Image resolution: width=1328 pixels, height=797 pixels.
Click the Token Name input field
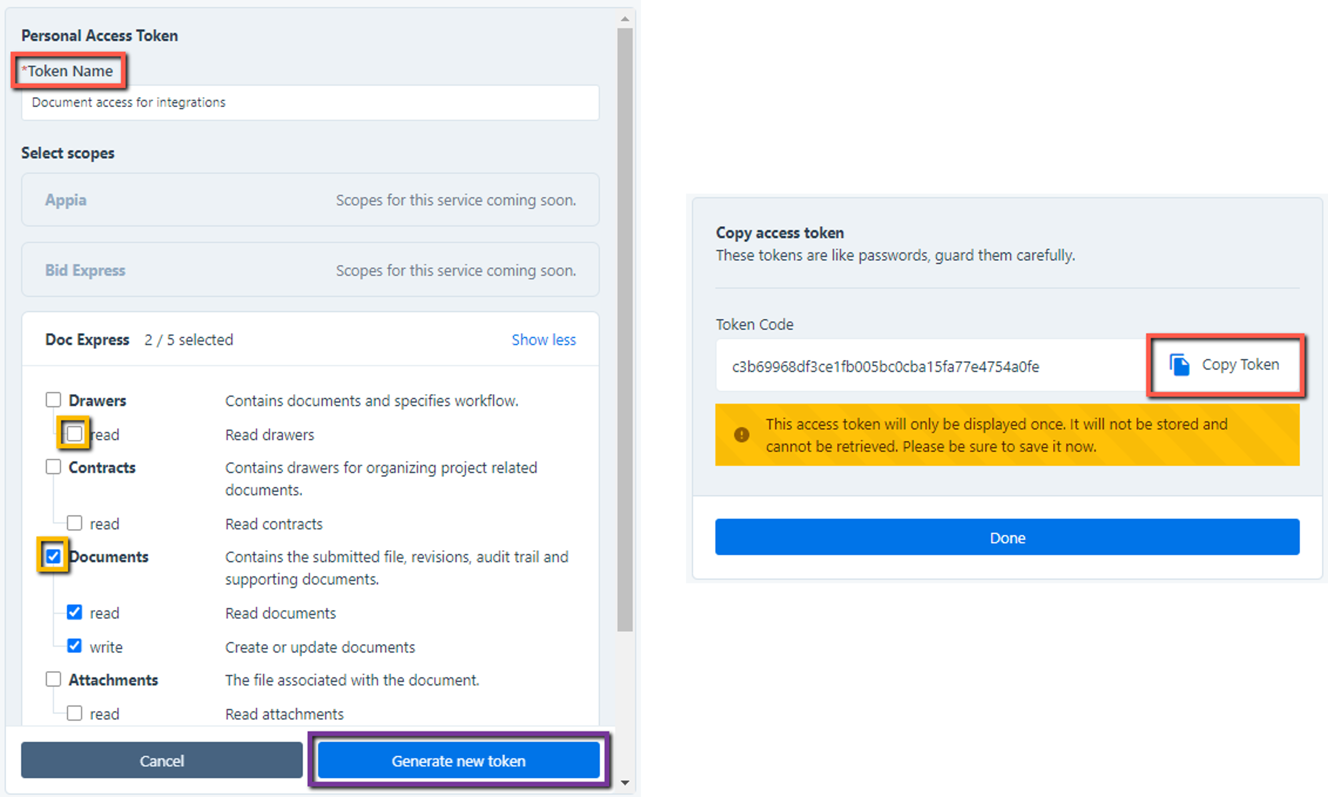point(310,102)
